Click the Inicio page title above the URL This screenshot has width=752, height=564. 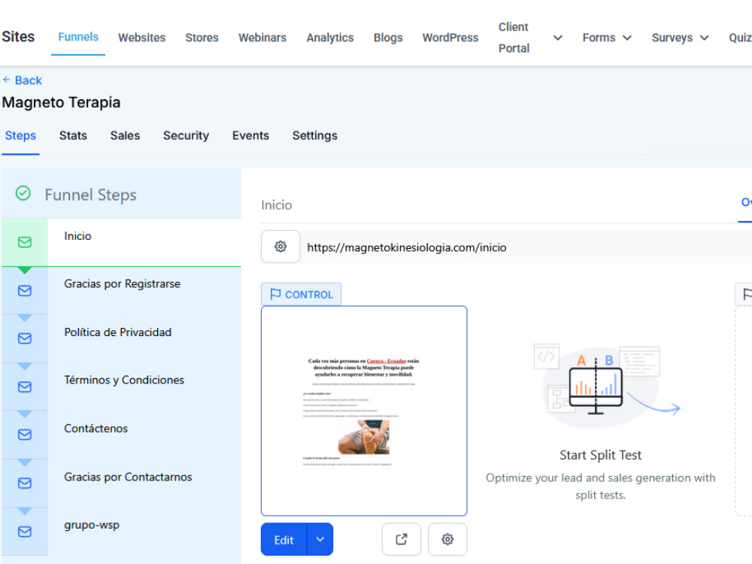coord(277,205)
